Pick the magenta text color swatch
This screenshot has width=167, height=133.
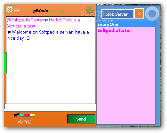pyautogui.click(x=26, y=115)
